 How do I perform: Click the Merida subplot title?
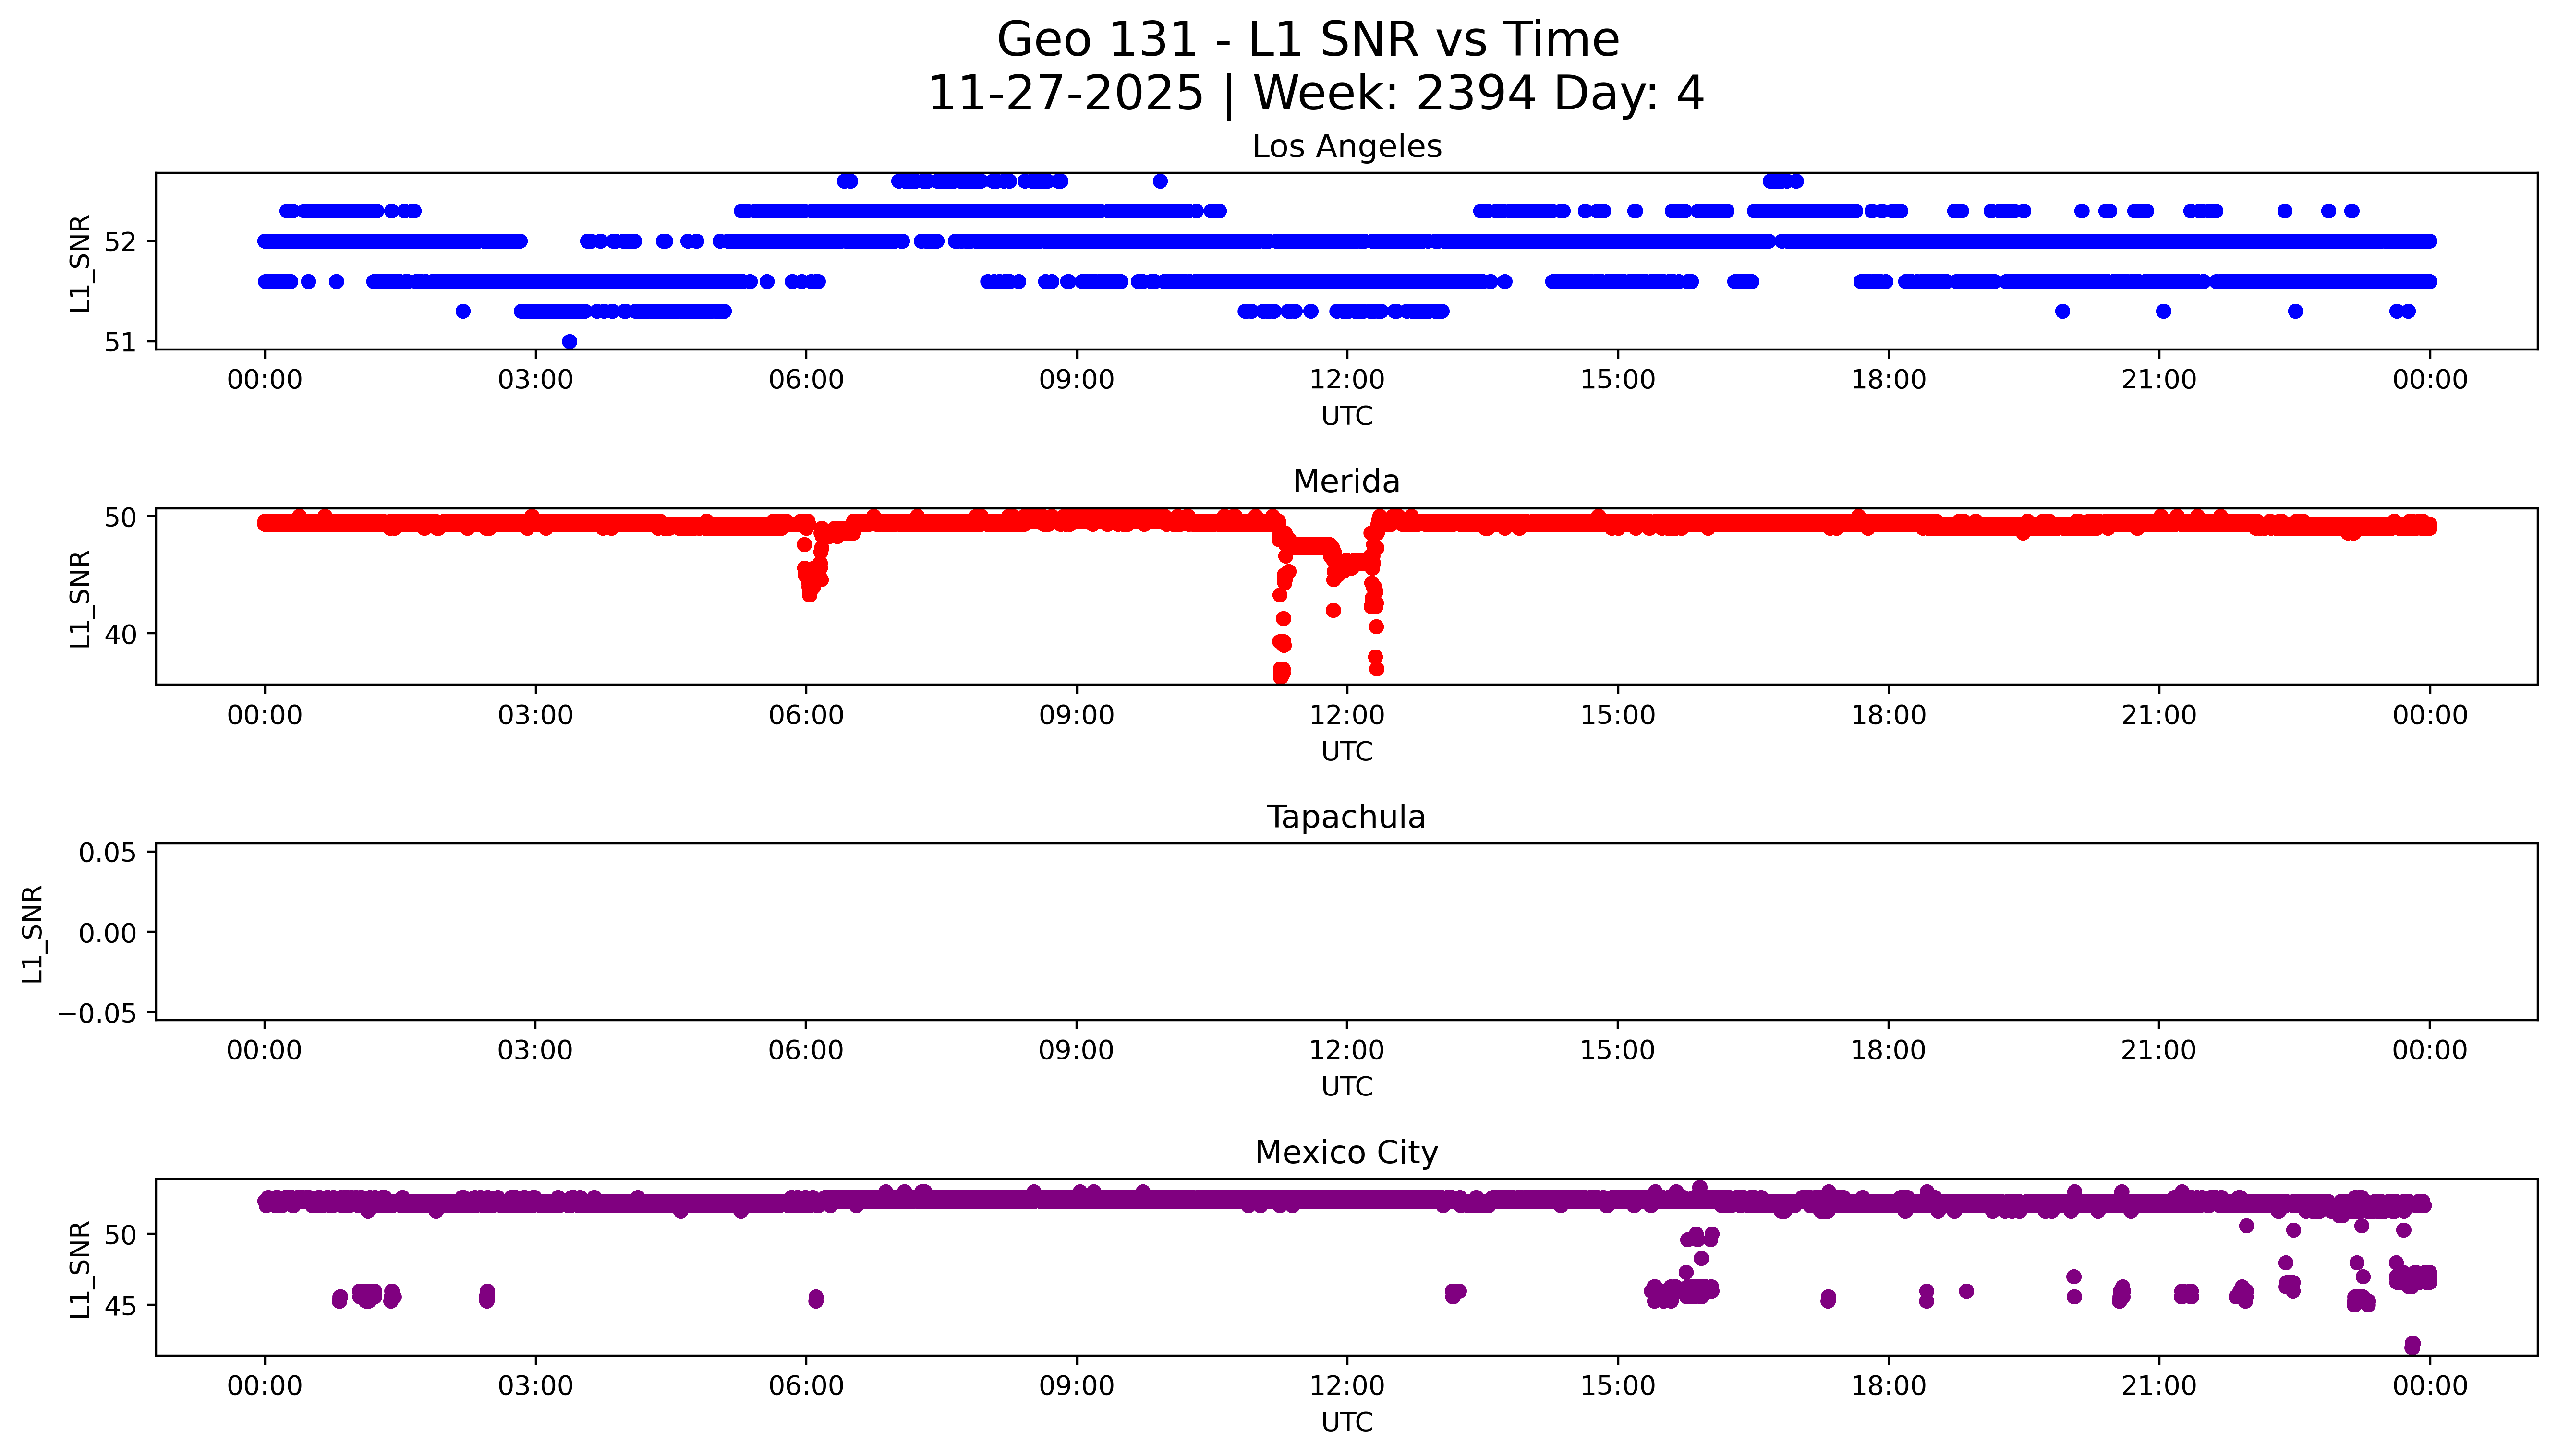coord(1346,482)
